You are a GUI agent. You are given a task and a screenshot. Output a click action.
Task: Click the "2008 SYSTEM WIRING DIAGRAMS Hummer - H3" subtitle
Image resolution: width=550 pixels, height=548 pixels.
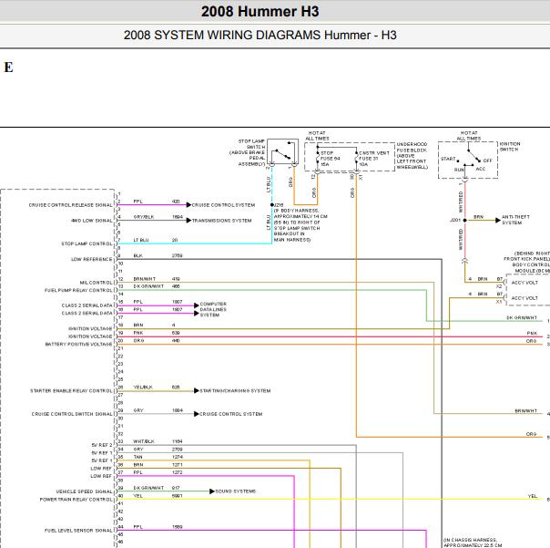pos(260,36)
